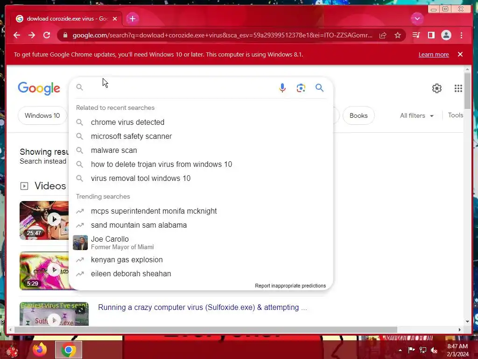Screen dimensions: 478x359
Task: Search by image with the Lens icon
Action: point(301,88)
